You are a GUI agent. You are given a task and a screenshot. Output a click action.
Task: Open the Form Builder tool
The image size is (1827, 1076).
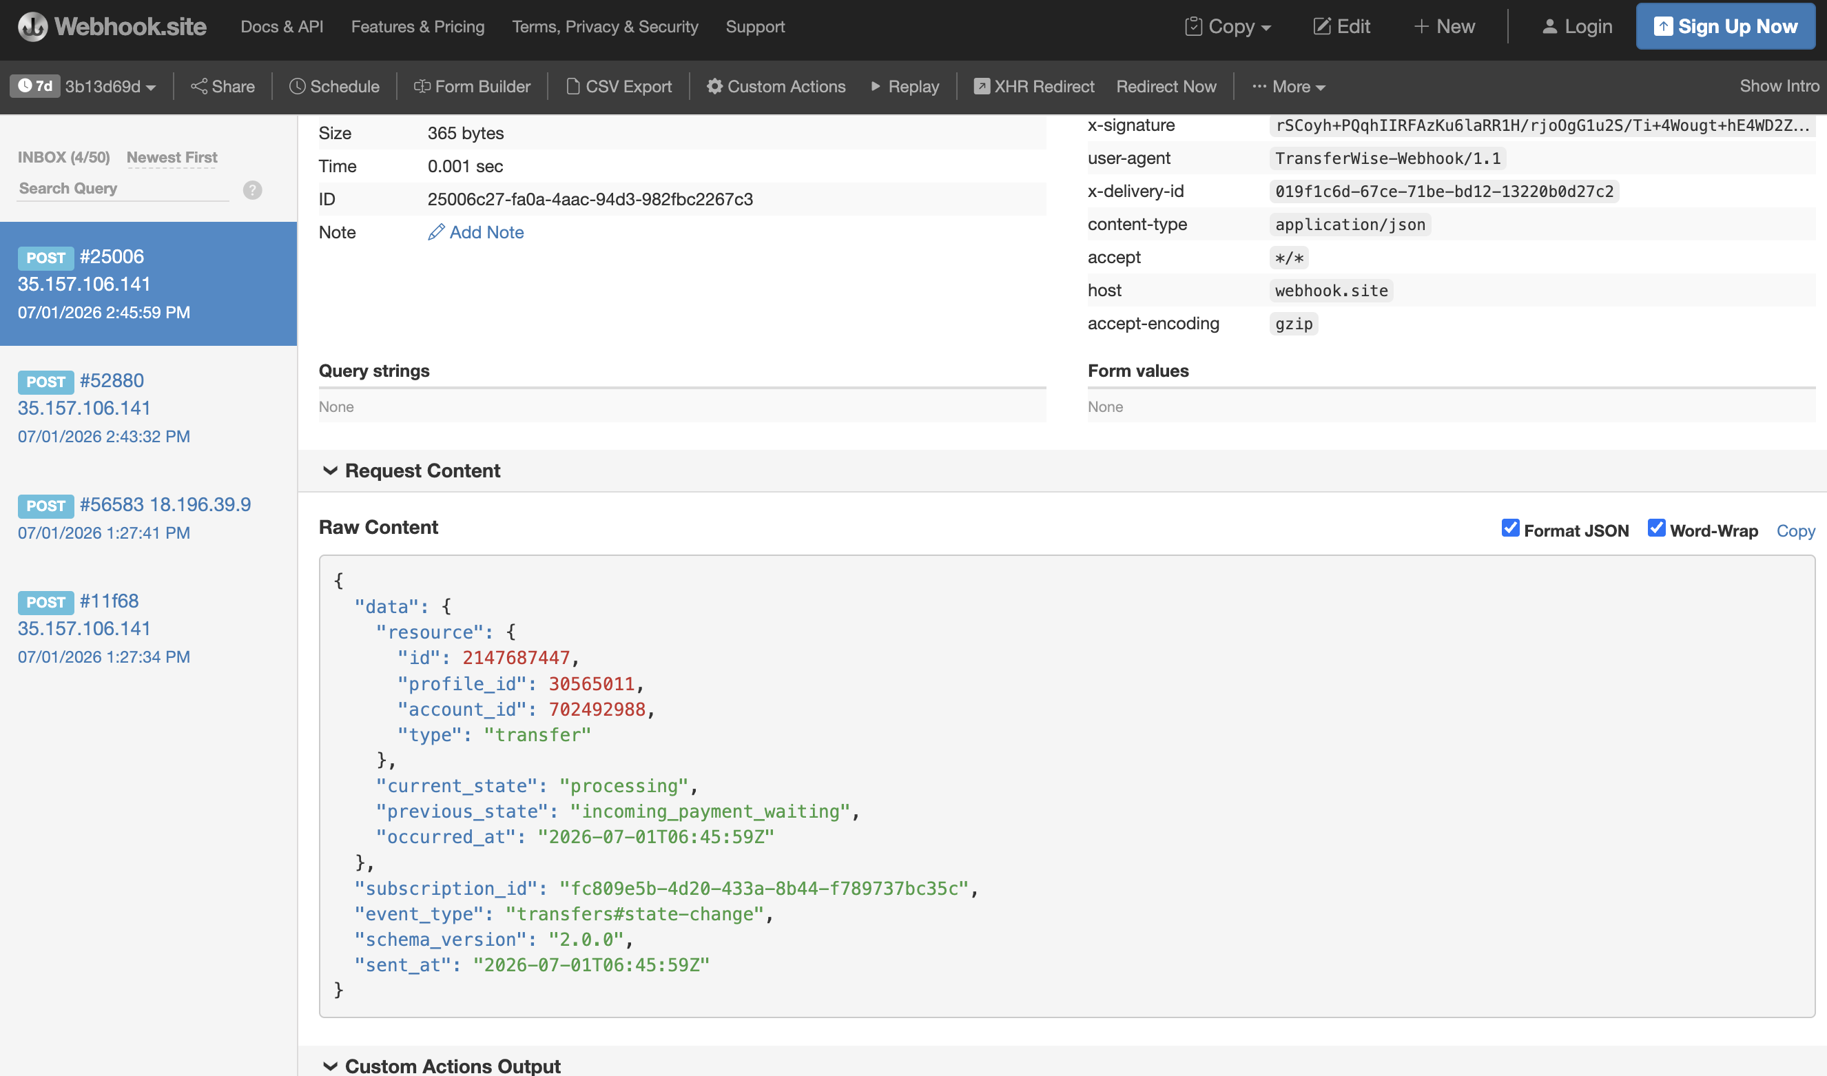coord(472,86)
